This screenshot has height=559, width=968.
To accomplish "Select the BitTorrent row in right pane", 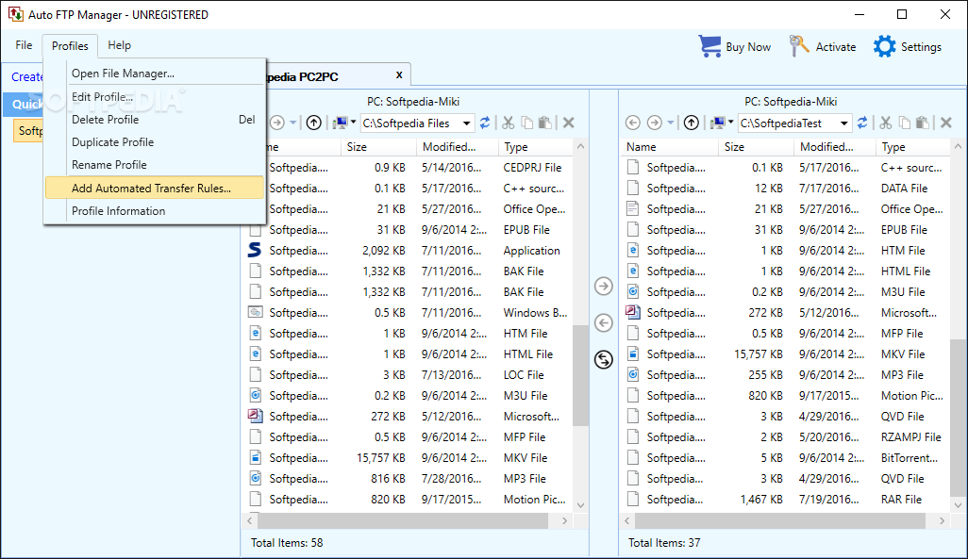I will pyautogui.click(x=785, y=458).
